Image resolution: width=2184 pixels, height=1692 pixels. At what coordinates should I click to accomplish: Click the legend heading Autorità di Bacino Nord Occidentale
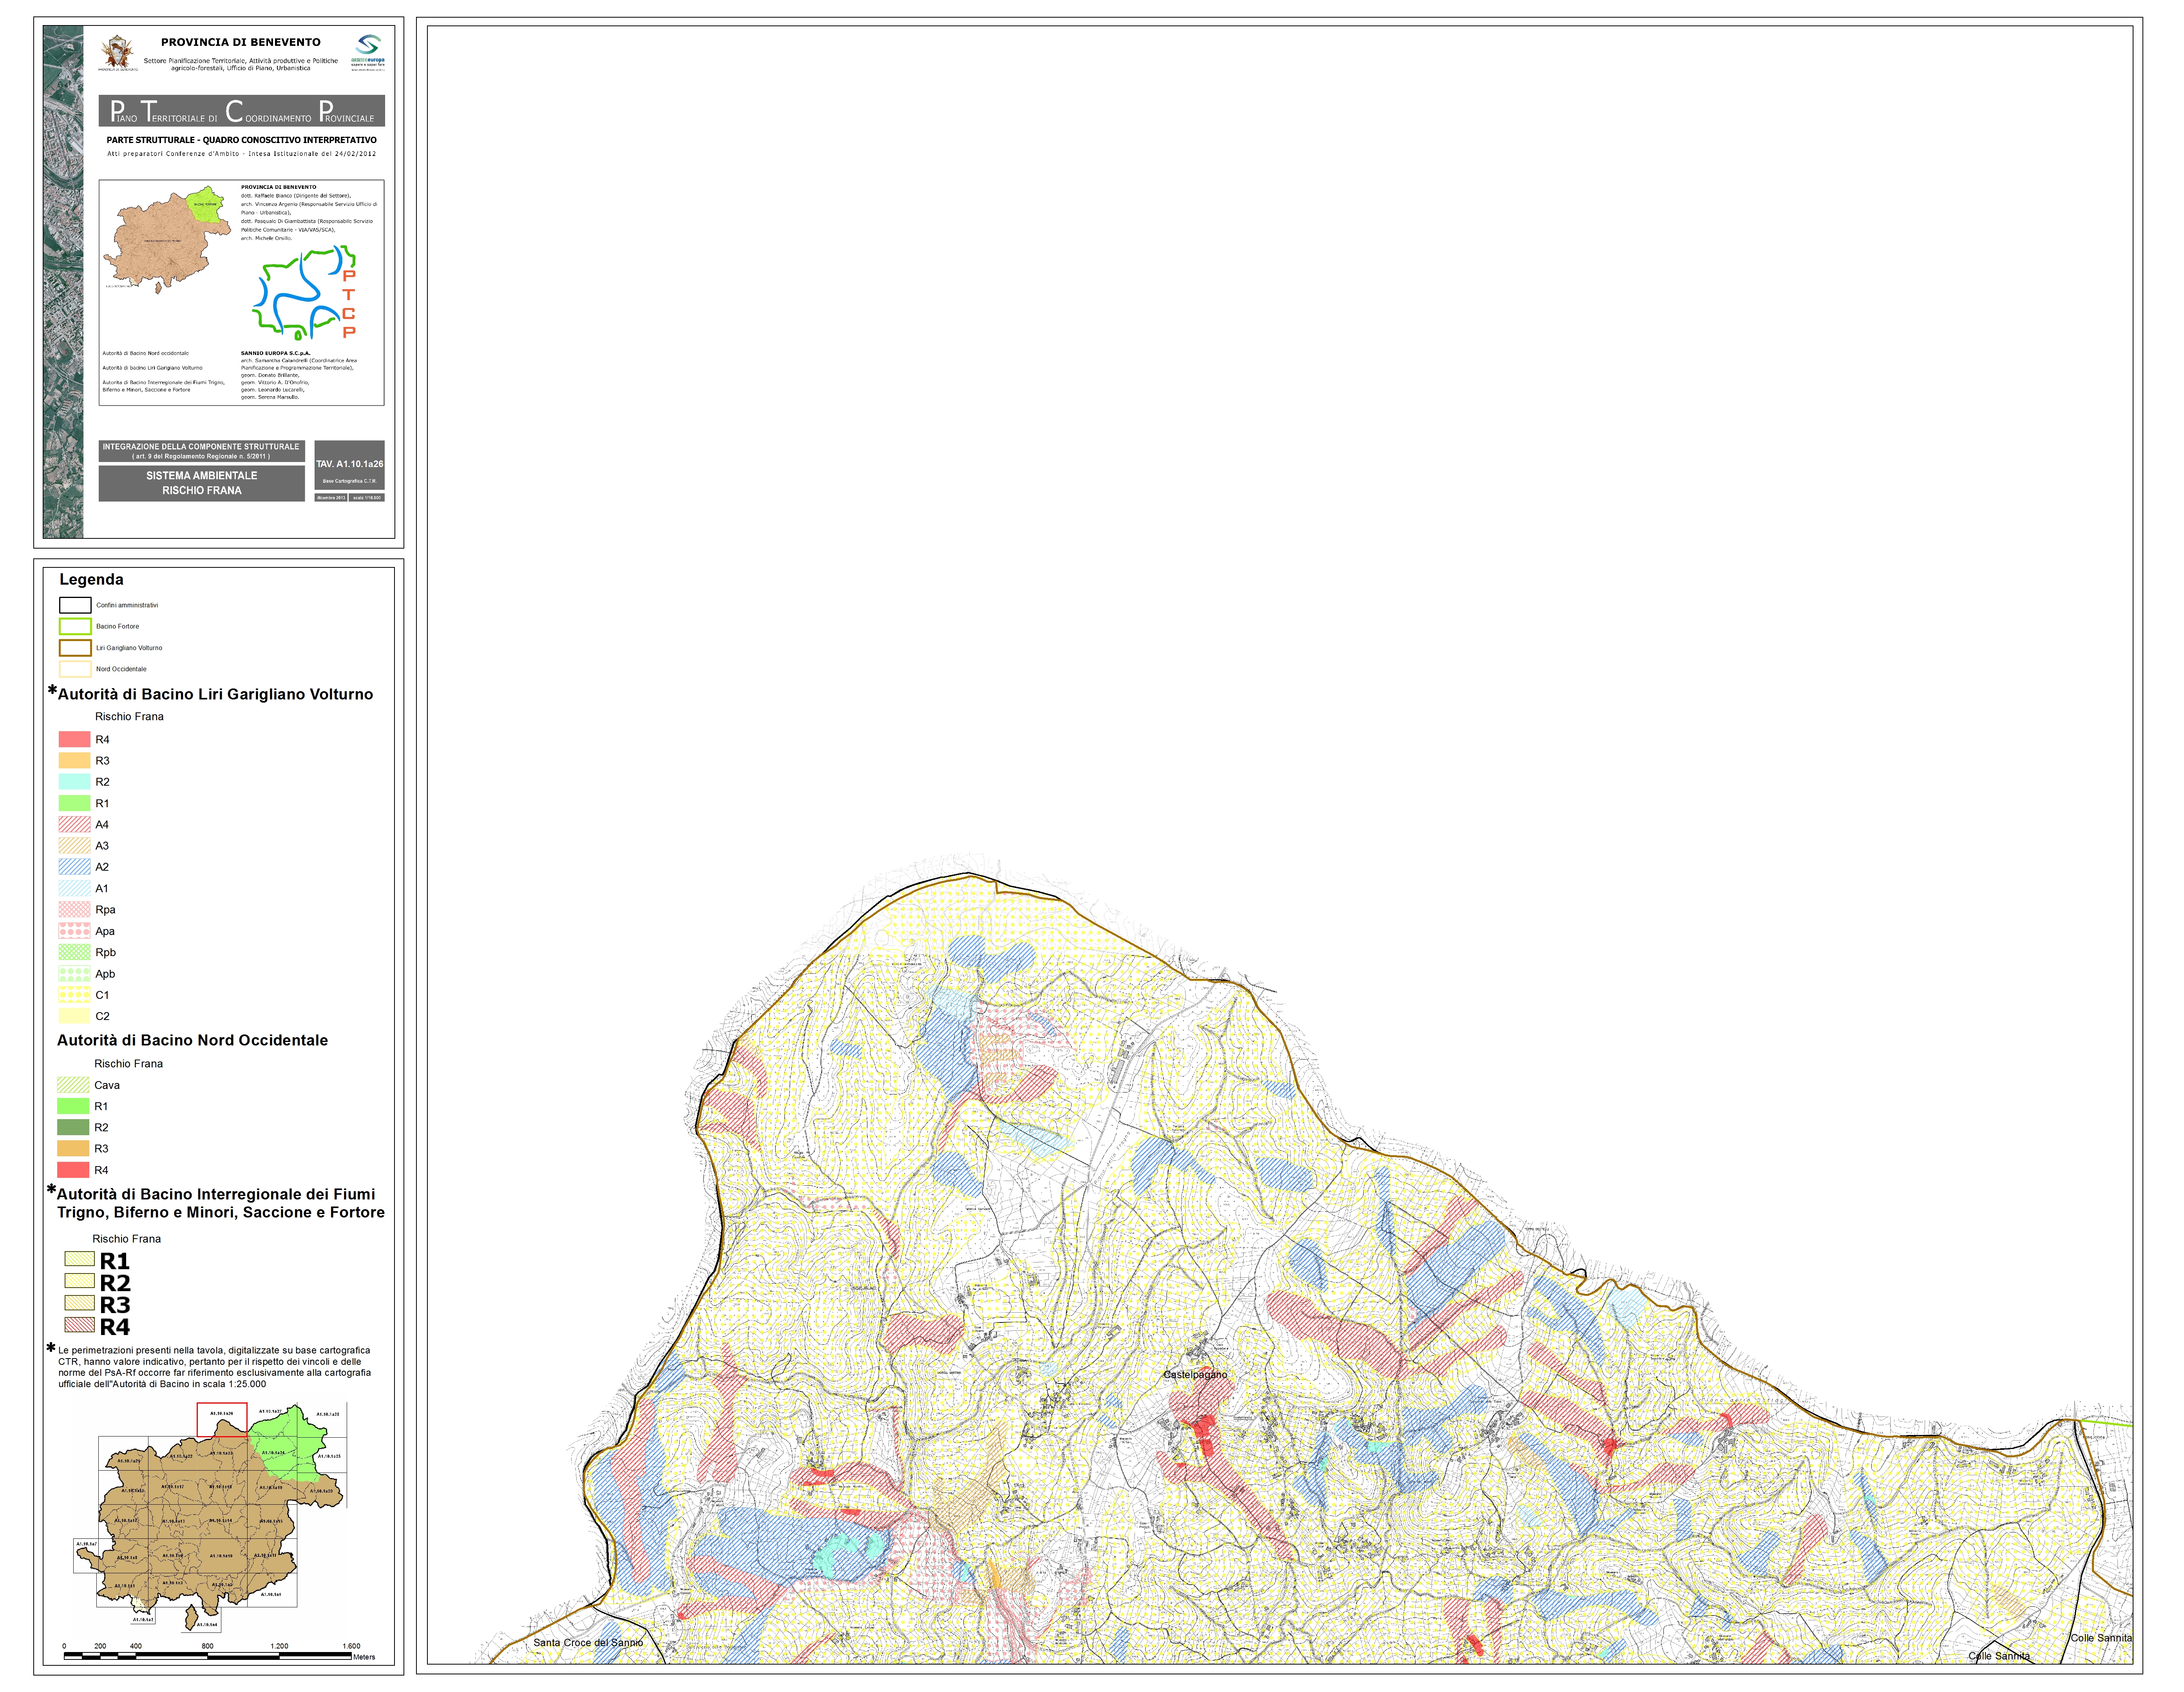pos(192,1040)
